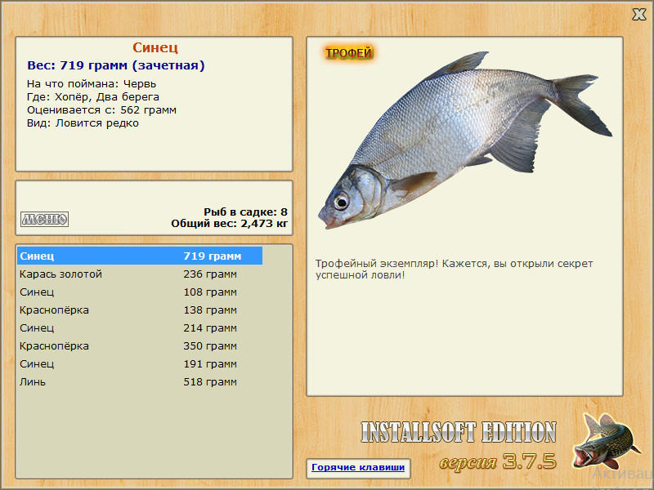This screenshot has height=490, width=654.
Task: Select the Синец 108 грамм entry
Action: click(140, 292)
